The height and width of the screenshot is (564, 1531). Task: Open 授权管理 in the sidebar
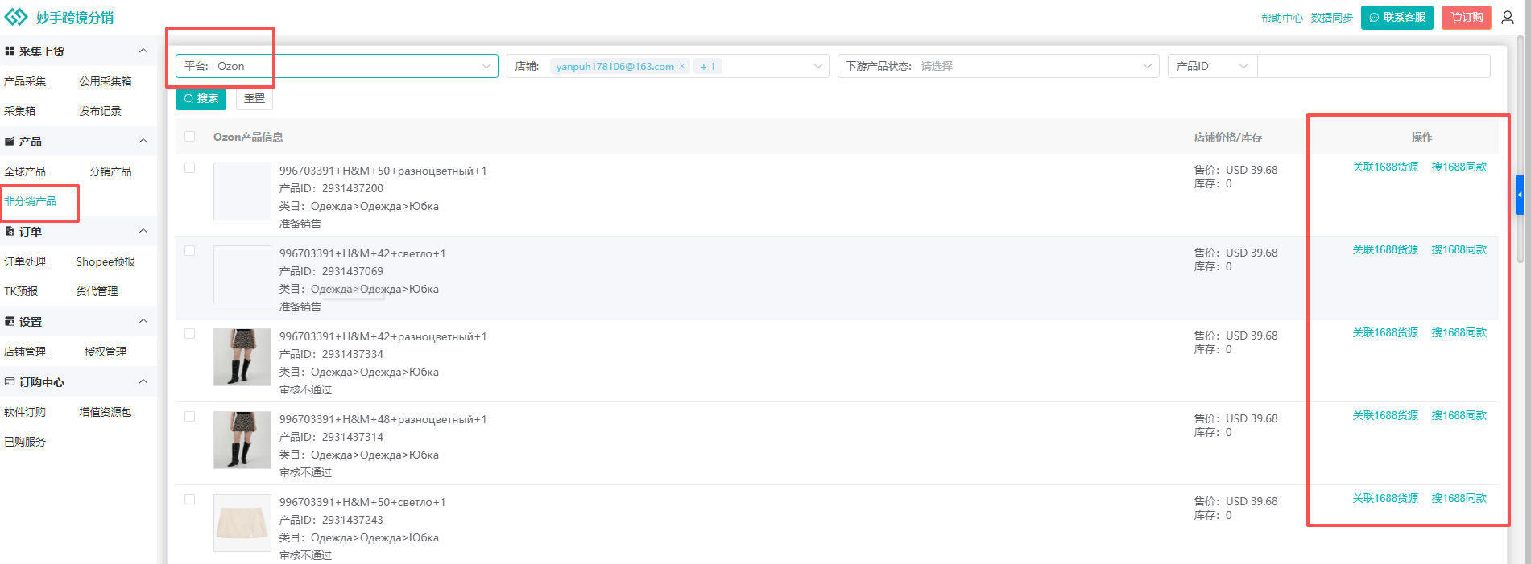106,352
